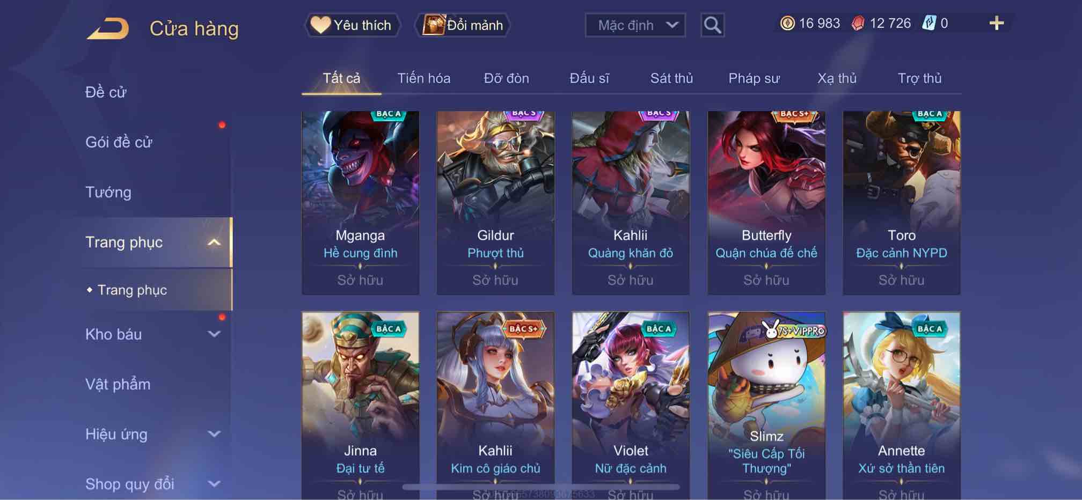Viewport: 1082px width, 500px height.
Task: Click the gold coin balance icon
Action: tap(787, 23)
